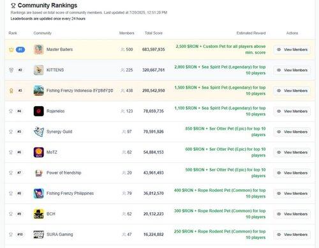View members of Fishing Frenzy Philippines
The width and height of the screenshot is (319, 248).
(292, 194)
